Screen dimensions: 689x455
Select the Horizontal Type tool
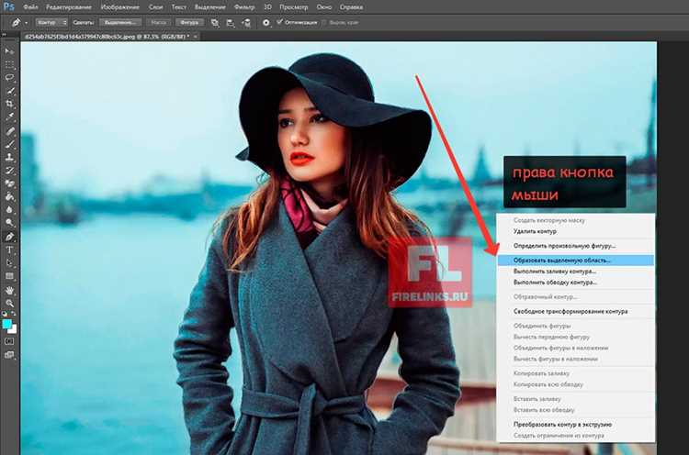(x=9, y=250)
